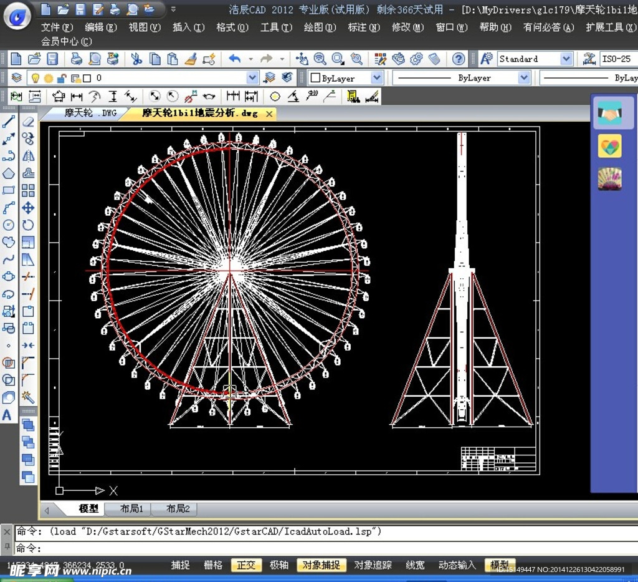Click the 模型 button in status bar
This screenshot has width=638, height=582.
[x=499, y=565]
